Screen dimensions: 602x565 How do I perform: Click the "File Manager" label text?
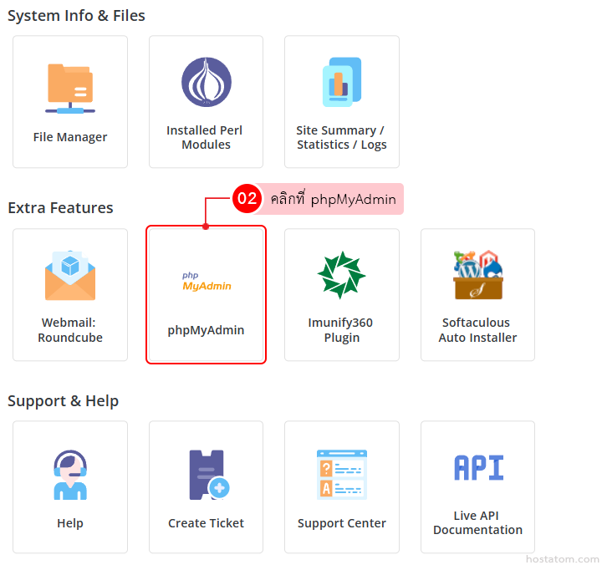pyautogui.click(x=70, y=137)
